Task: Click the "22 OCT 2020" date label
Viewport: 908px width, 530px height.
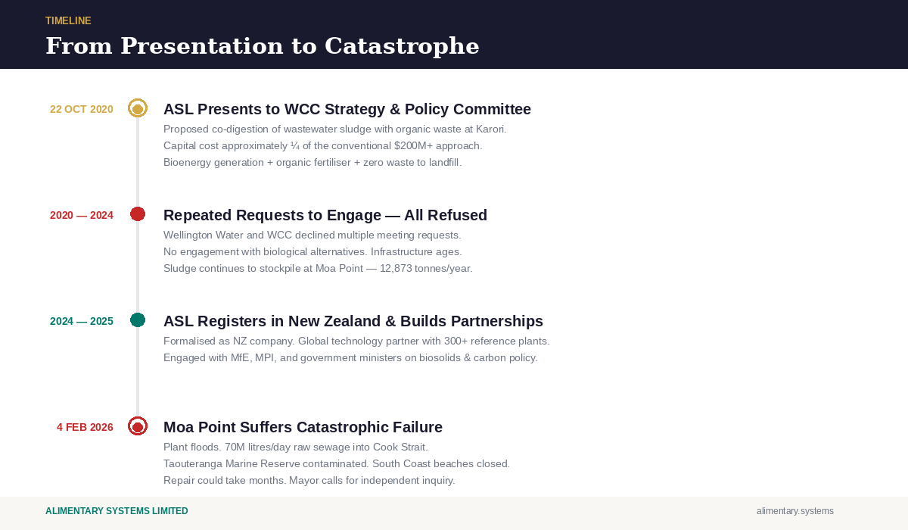Action: 82,109
